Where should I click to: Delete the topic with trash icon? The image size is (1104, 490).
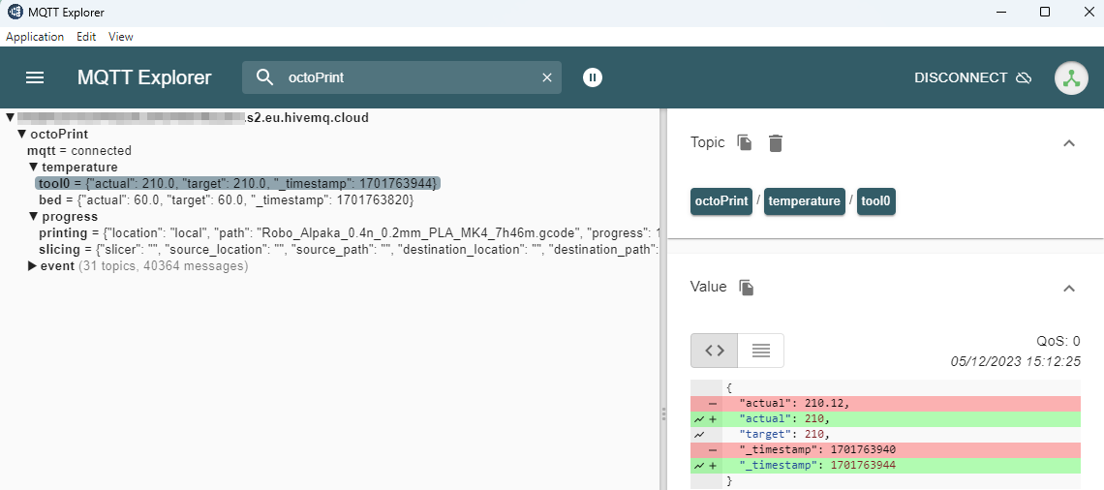[x=775, y=143]
